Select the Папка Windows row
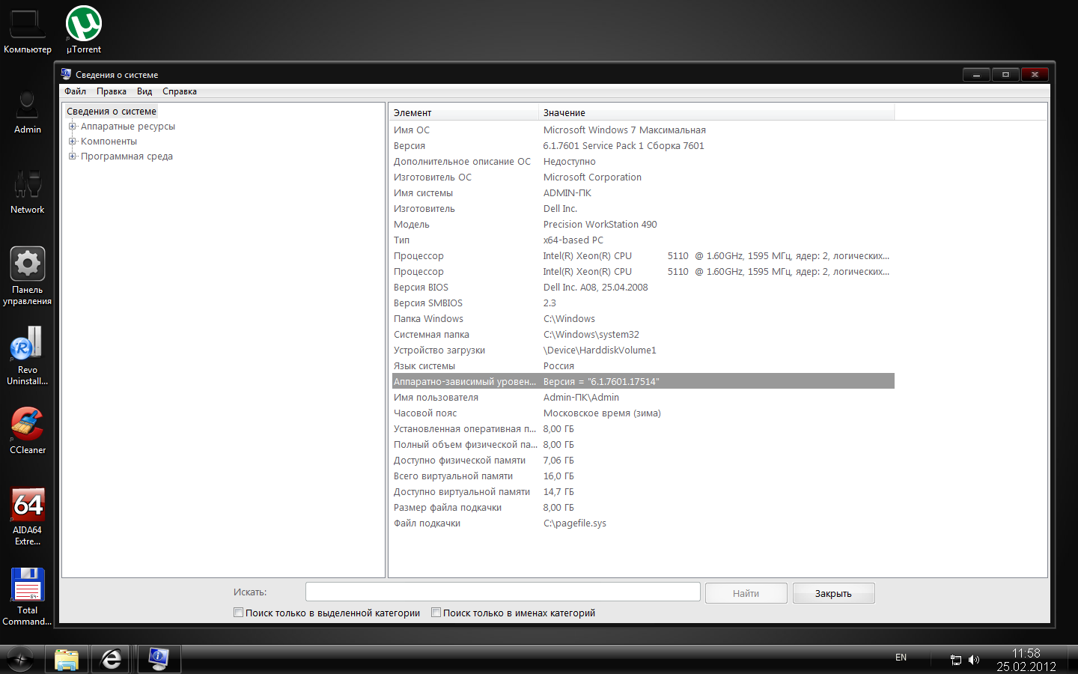Screen dimensions: 1078x674 click(642, 318)
